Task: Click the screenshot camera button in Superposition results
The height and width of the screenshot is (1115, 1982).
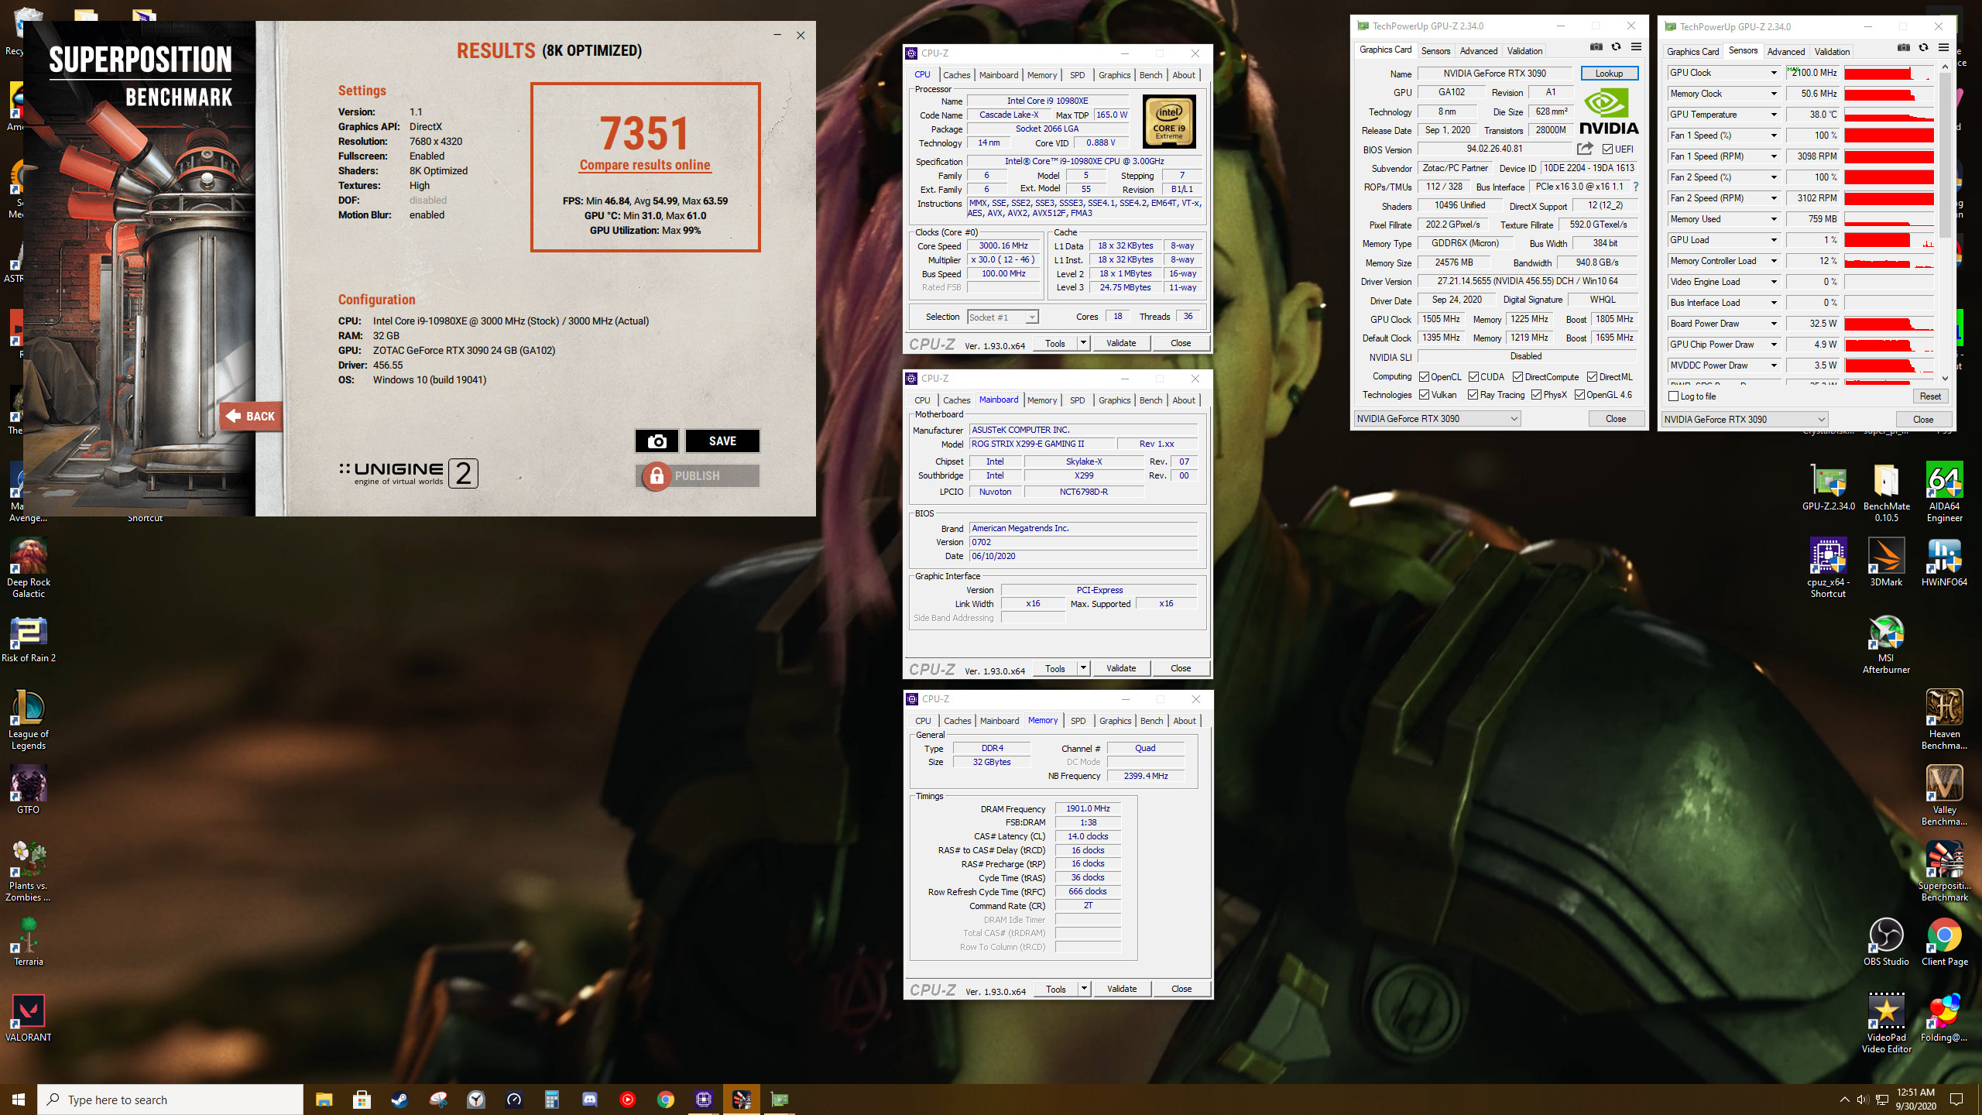Action: (x=657, y=441)
